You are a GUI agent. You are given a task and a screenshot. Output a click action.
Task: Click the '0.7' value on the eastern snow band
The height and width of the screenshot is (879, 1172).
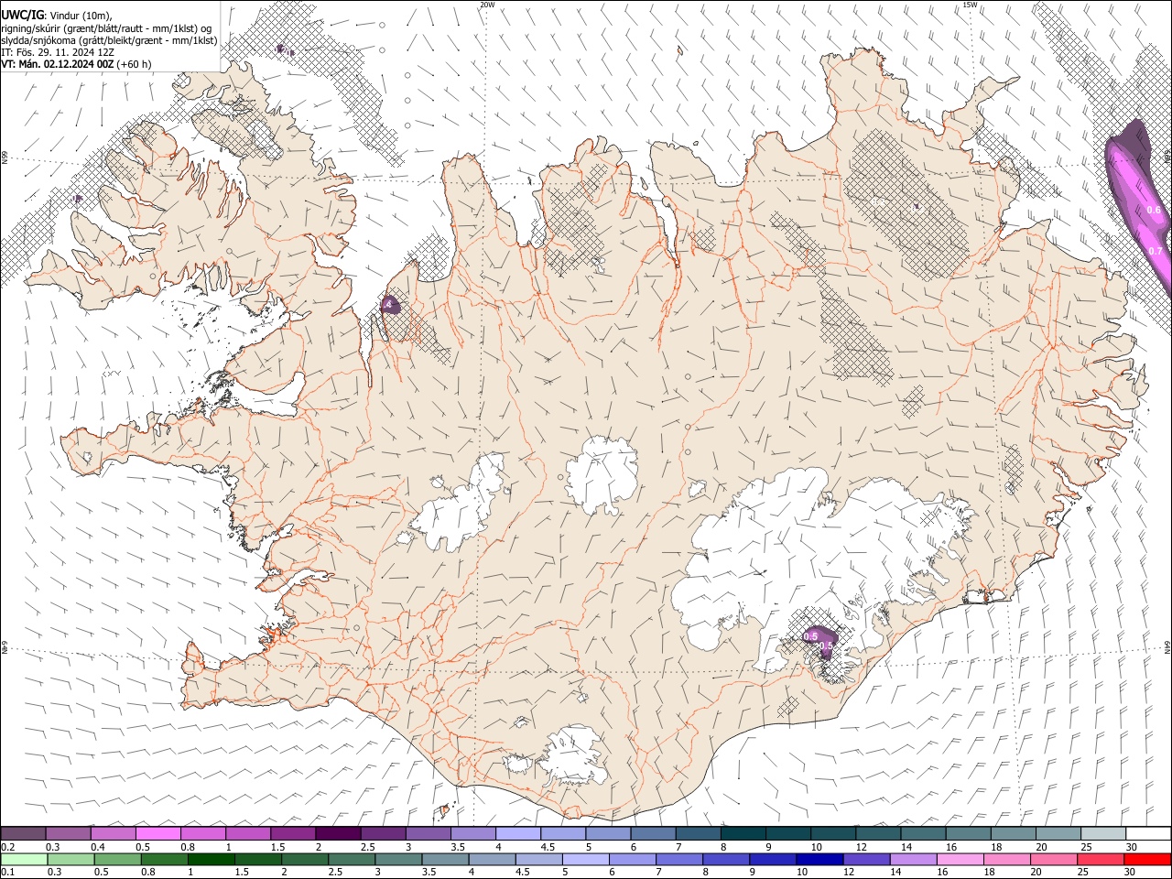[1156, 251]
